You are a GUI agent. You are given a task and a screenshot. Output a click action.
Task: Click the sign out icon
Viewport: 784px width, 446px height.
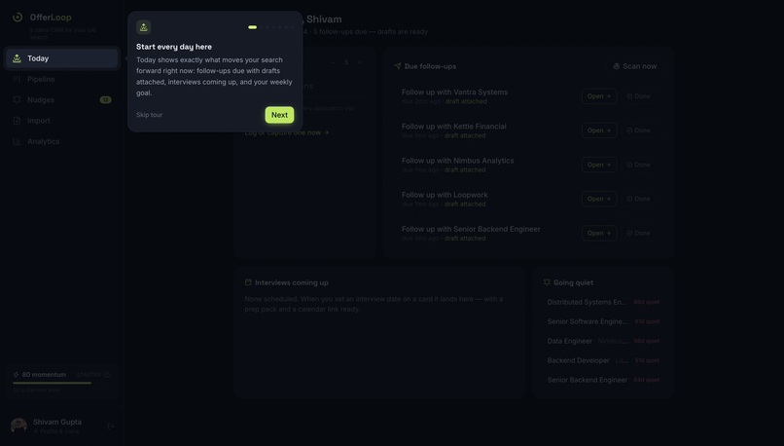coord(111,427)
